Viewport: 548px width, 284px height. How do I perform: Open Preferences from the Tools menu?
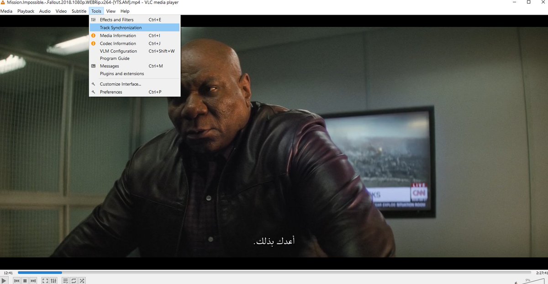[135, 92]
